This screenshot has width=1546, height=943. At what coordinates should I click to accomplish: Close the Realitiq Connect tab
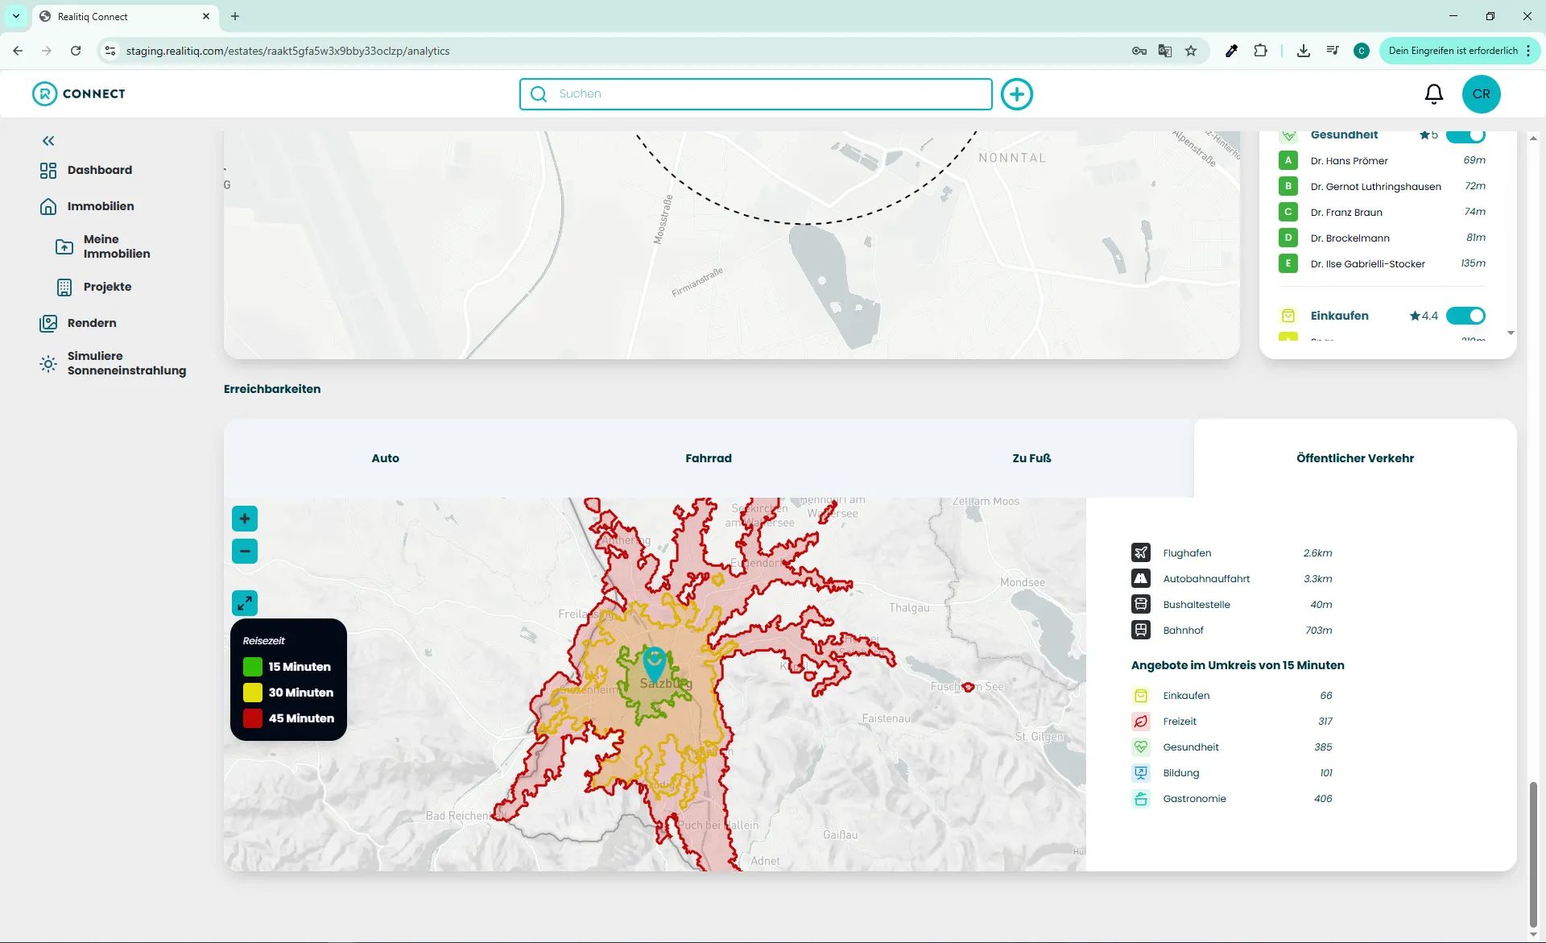[x=206, y=16]
